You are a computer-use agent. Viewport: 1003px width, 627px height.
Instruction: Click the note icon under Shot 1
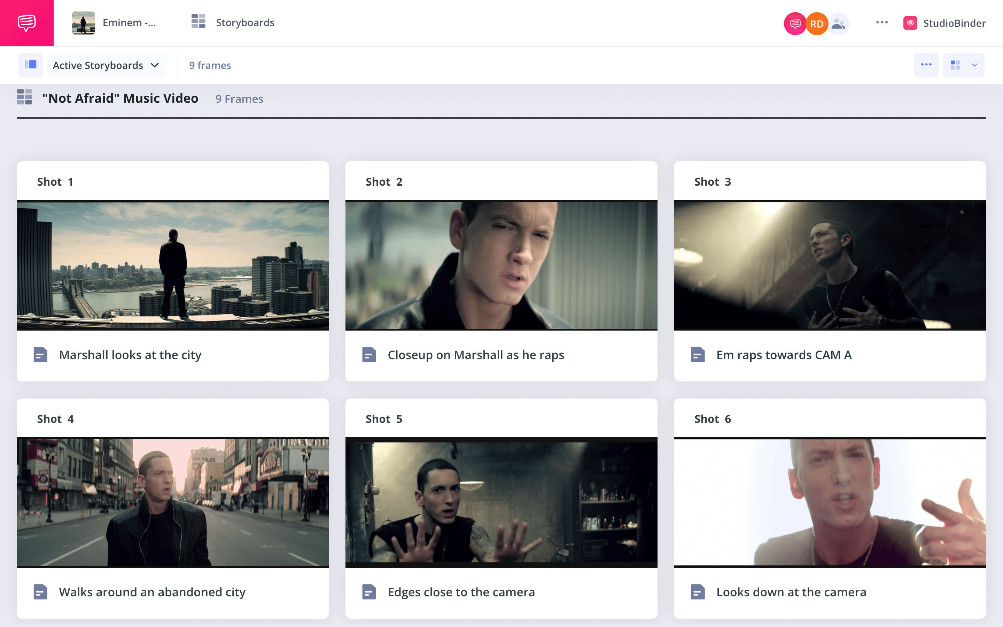[41, 355]
